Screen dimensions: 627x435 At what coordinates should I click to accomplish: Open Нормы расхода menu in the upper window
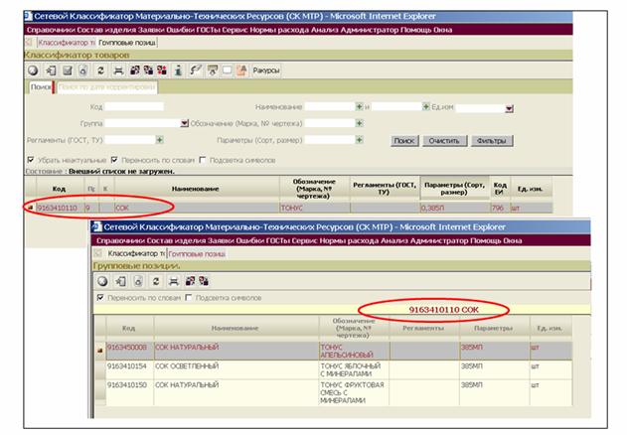(279, 30)
